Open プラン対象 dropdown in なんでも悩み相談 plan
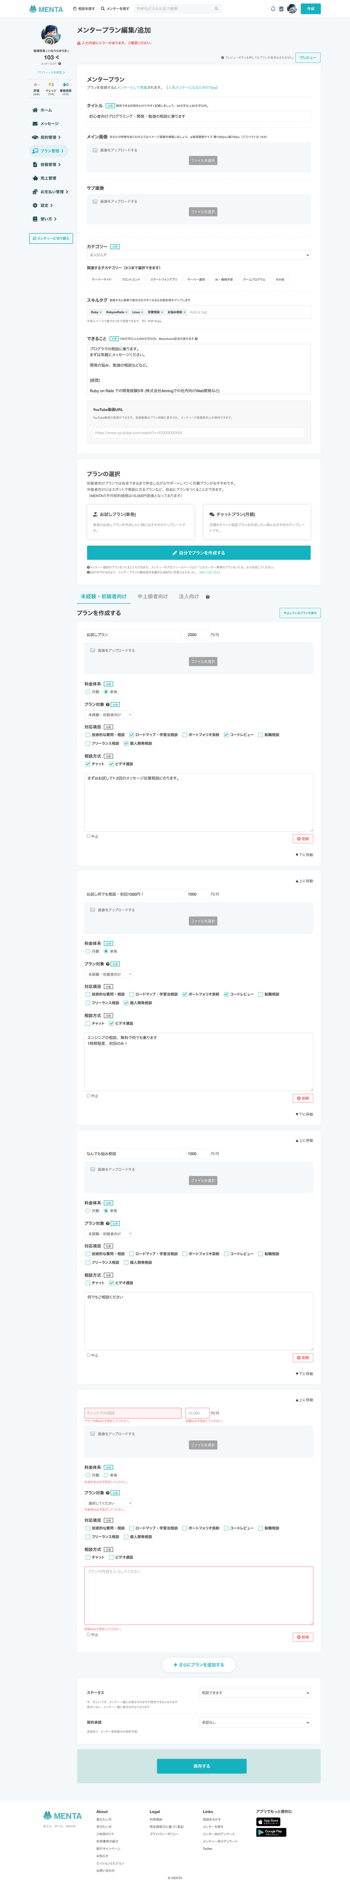The image size is (350, 1888). click(x=108, y=1233)
